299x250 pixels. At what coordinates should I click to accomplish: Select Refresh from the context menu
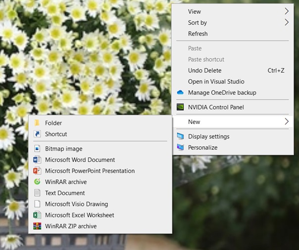pos(198,34)
